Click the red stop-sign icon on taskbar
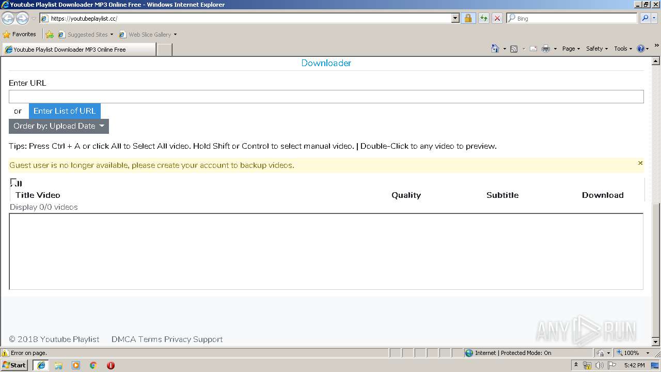Image resolution: width=661 pixels, height=372 pixels. [x=111, y=365]
